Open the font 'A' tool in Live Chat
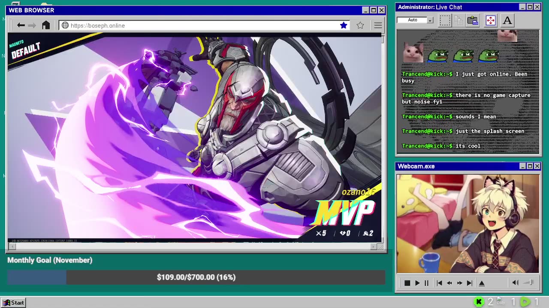Image resolution: width=549 pixels, height=308 pixels. (x=507, y=20)
